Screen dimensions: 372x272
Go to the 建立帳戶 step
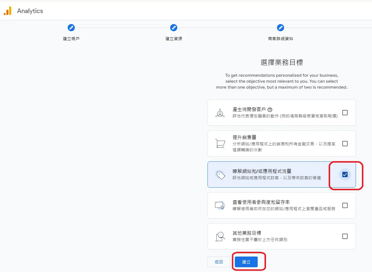pos(71,39)
